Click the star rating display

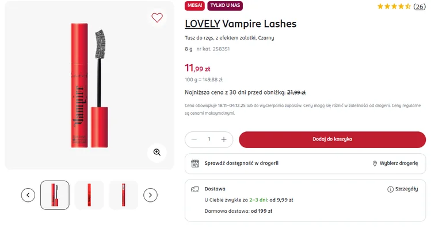[x=394, y=7]
